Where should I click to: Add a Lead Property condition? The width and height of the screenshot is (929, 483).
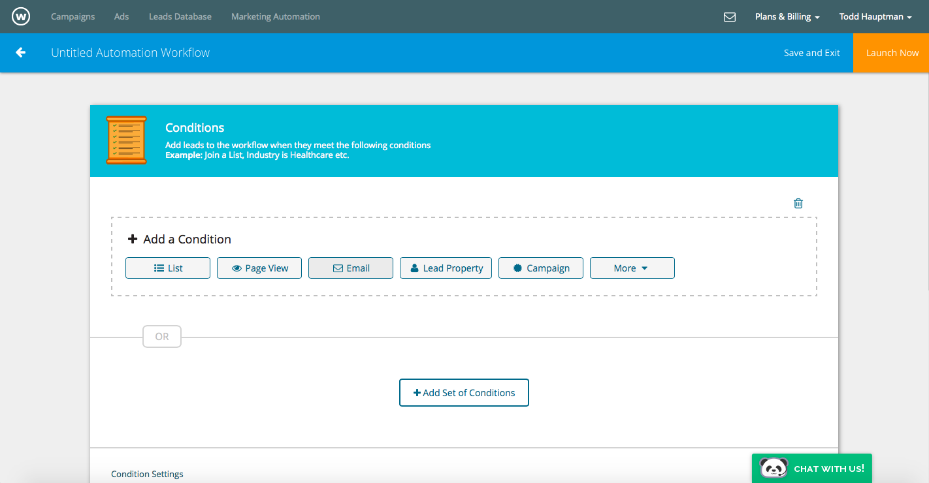[446, 268]
